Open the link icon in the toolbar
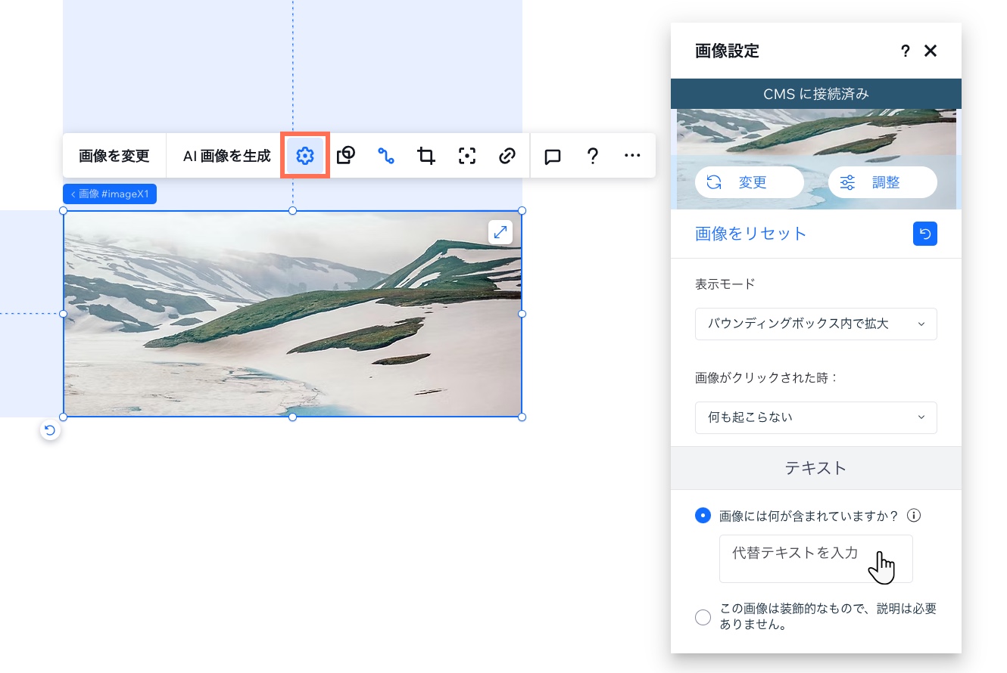 point(507,155)
